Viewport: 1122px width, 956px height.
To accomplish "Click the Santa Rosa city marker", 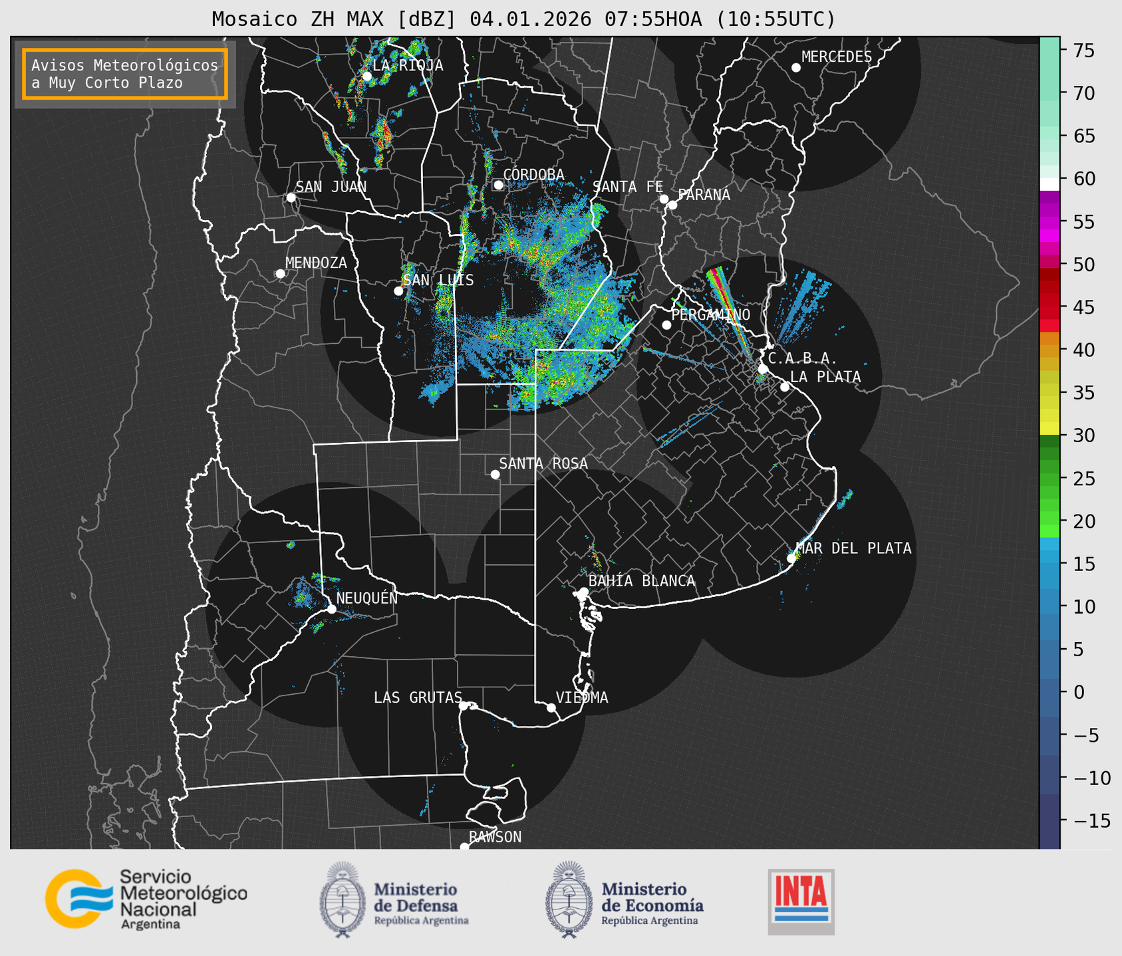I will point(495,474).
